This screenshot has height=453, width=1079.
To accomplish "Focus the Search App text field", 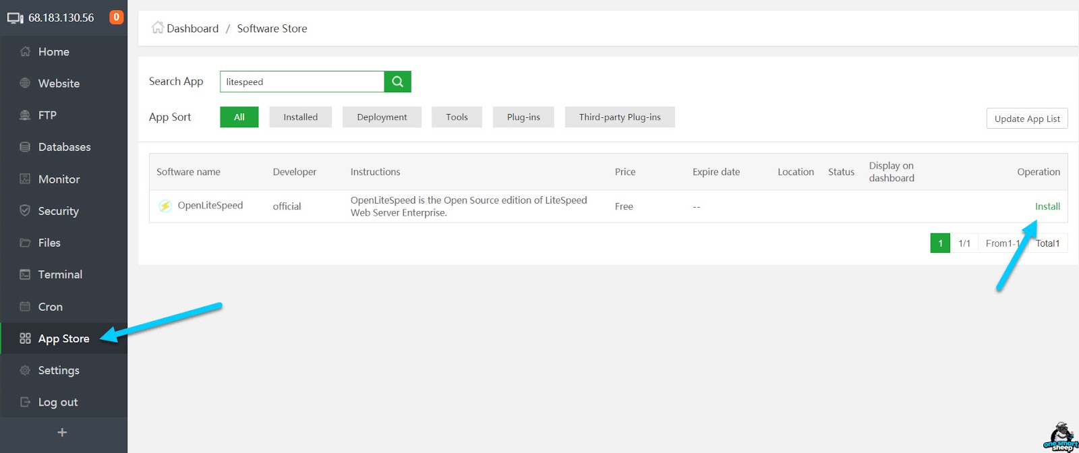I will [x=302, y=82].
